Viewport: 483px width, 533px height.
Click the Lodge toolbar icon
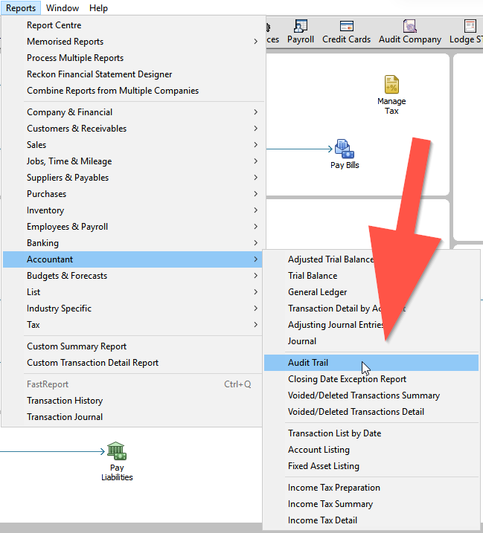tap(467, 32)
